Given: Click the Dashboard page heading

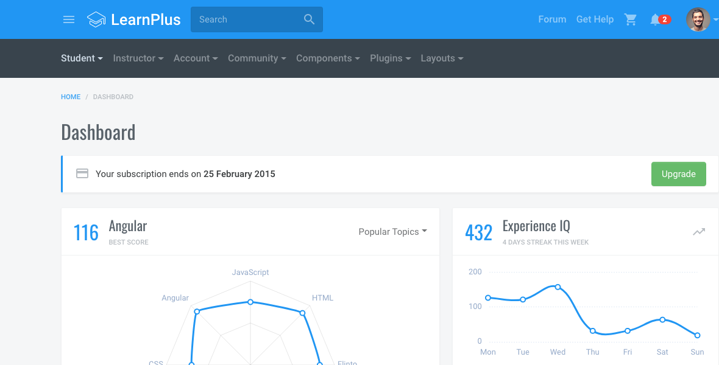Looking at the screenshot, I should (98, 133).
